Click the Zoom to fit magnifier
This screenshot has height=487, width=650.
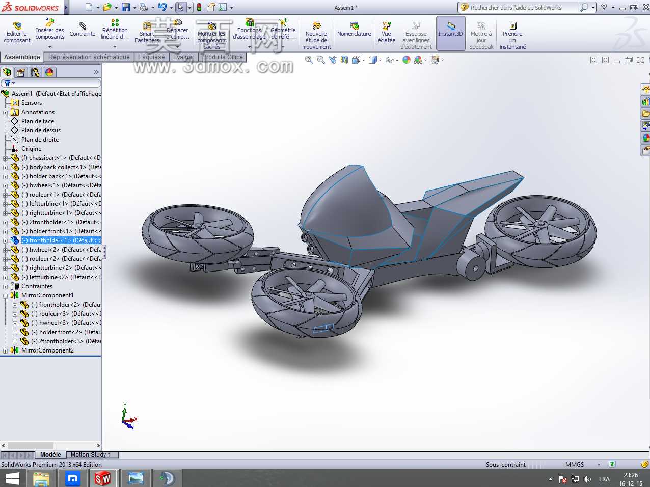(309, 60)
